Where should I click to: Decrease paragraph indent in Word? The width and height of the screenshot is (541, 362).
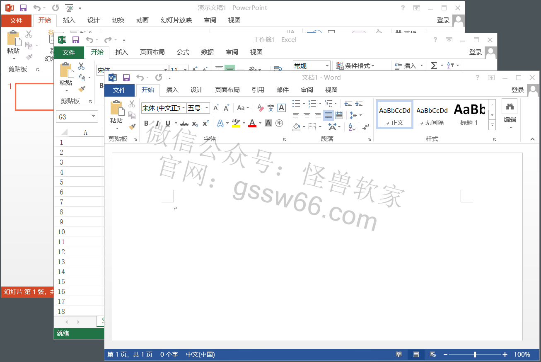click(x=348, y=104)
